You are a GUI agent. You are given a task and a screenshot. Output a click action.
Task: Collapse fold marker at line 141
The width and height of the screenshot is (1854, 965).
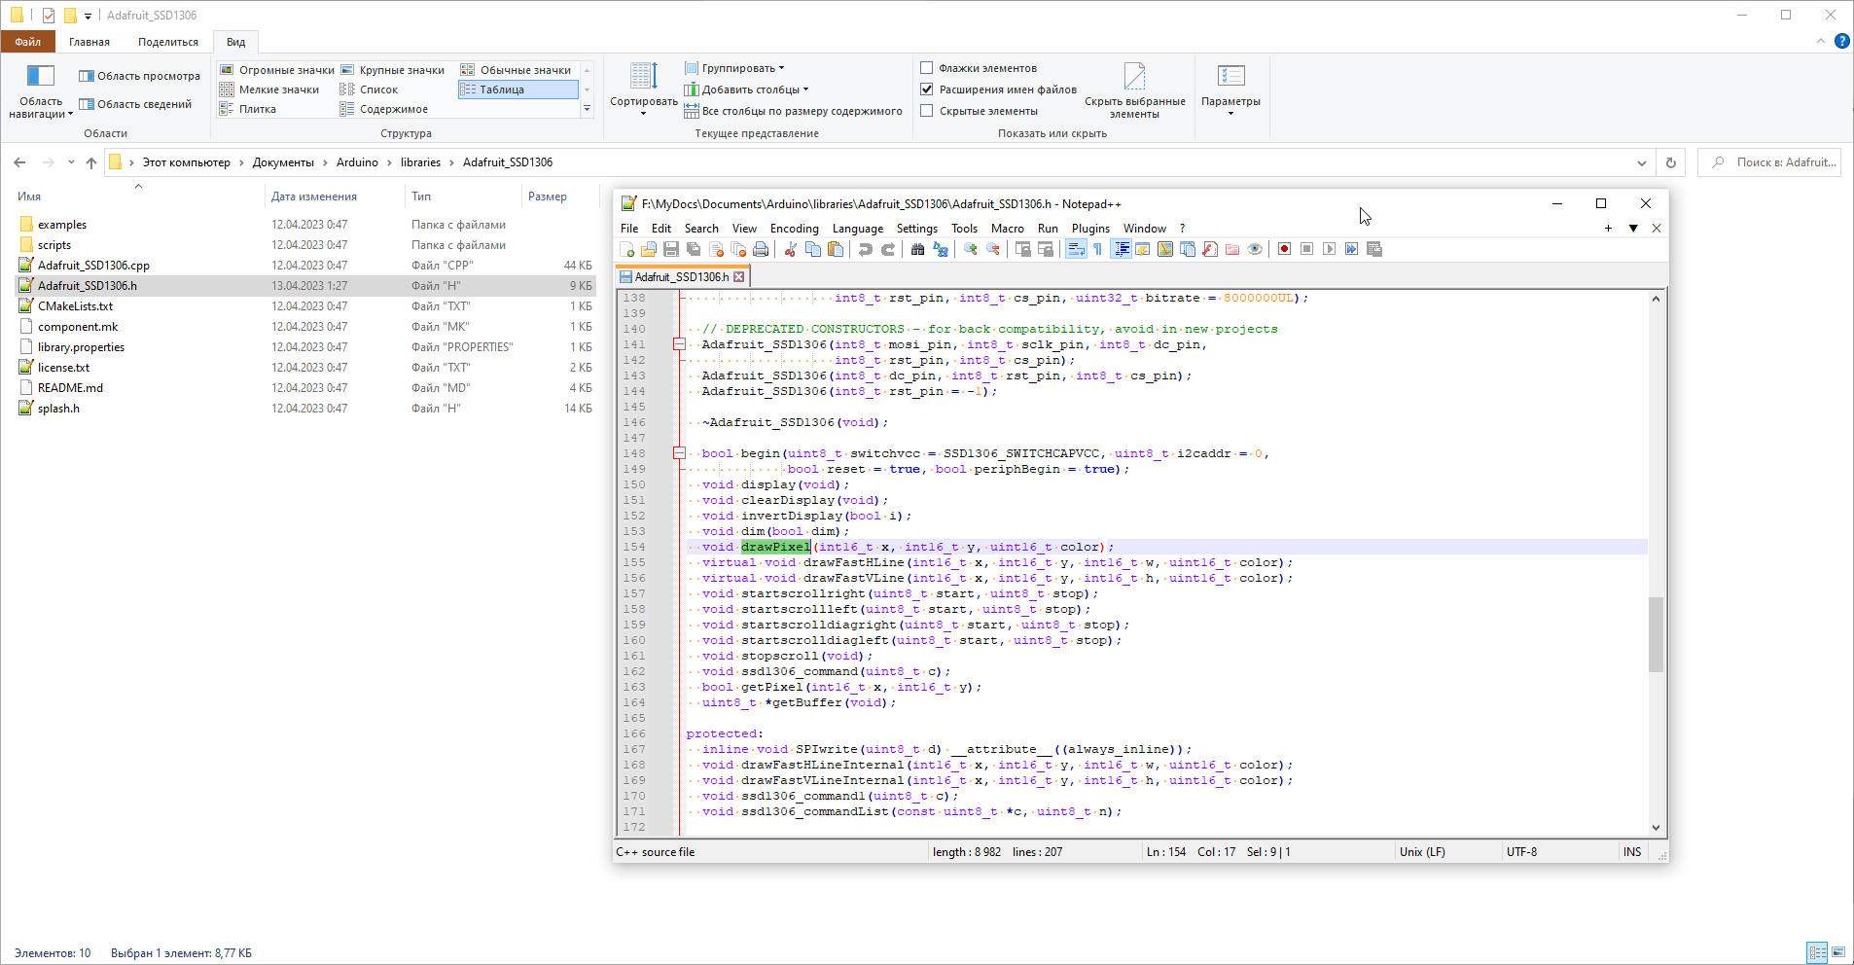tap(679, 344)
